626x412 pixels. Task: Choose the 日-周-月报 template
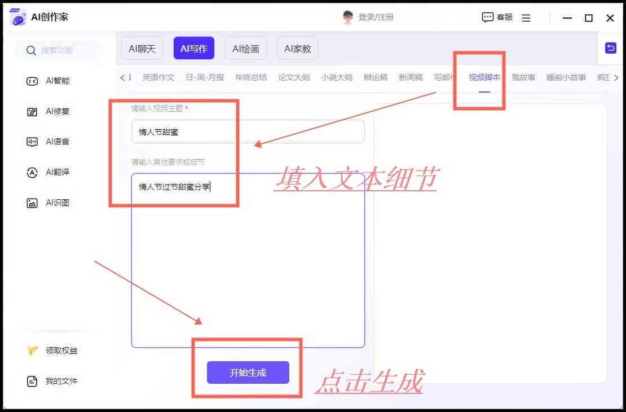coord(205,77)
